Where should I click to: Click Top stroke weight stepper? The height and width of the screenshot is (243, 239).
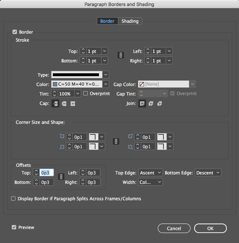tap(83, 51)
